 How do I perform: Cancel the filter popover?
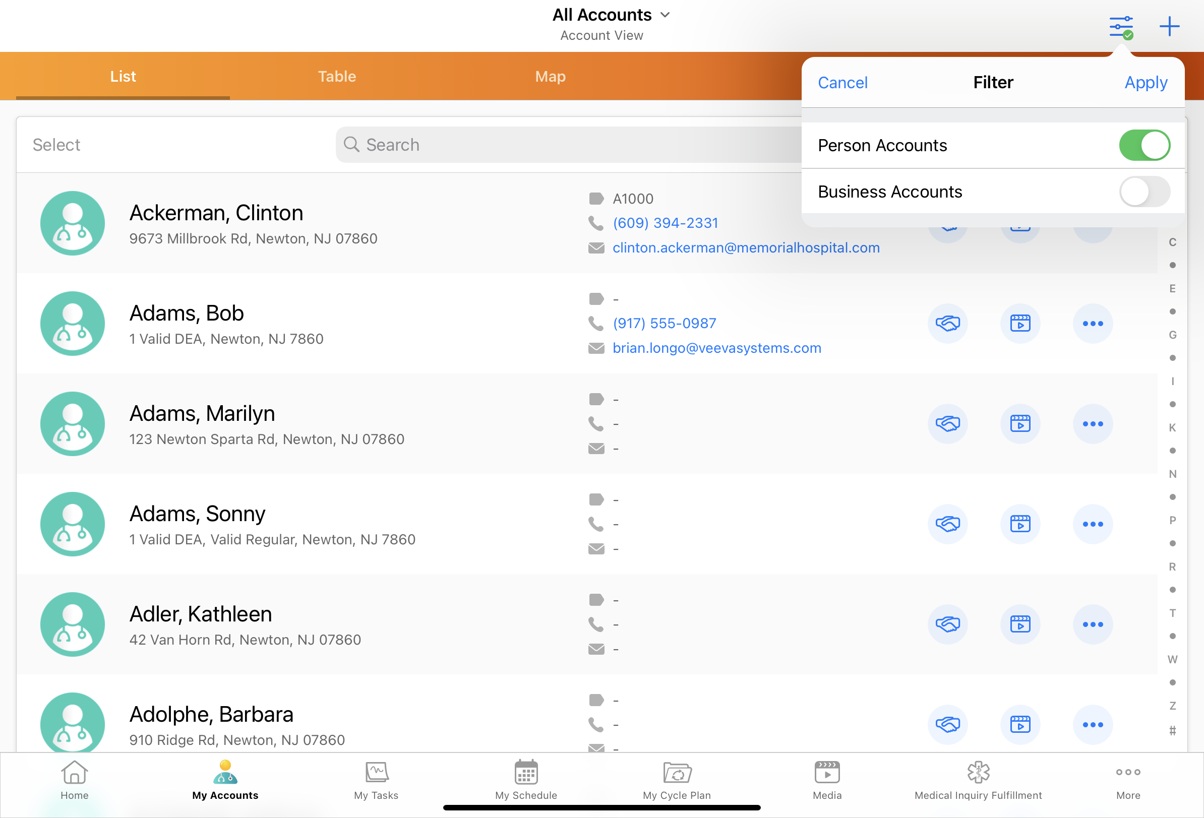[842, 83]
